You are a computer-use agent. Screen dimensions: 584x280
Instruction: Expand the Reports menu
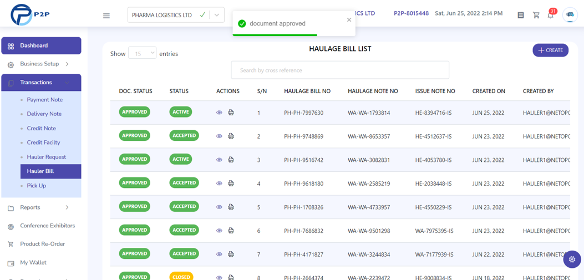click(42, 207)
